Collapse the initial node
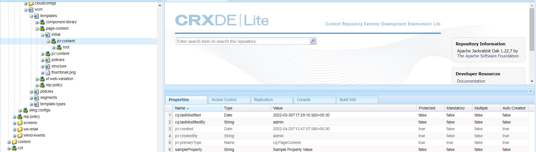 point(42,35)
